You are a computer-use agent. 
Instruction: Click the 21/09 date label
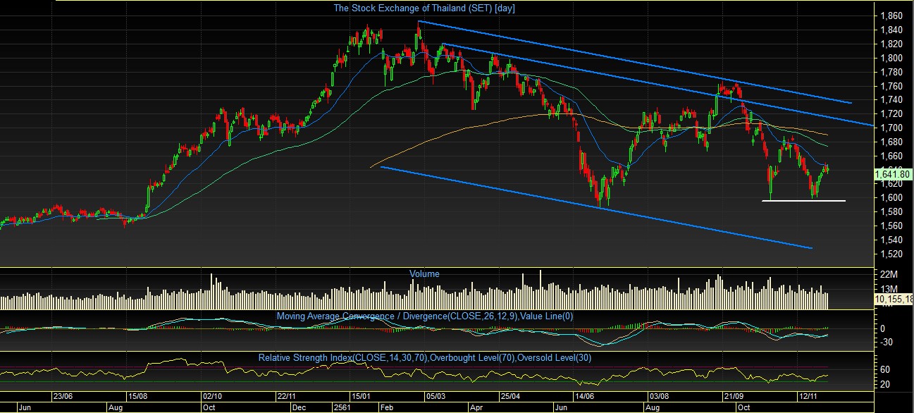[x=734, y=397]
